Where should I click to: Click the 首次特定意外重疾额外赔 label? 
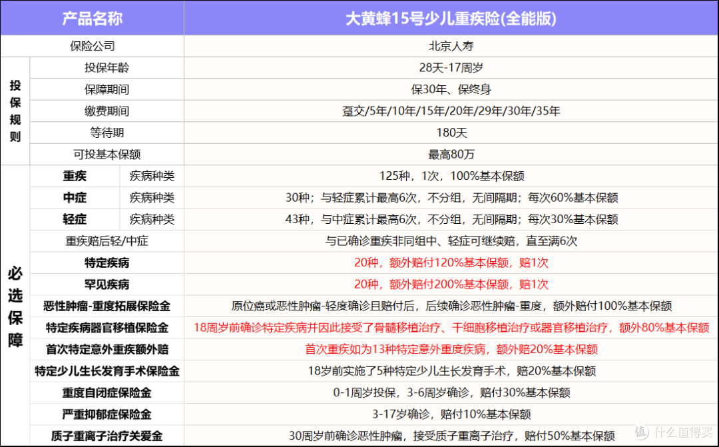pyautogui.click(x=107, y=349)
